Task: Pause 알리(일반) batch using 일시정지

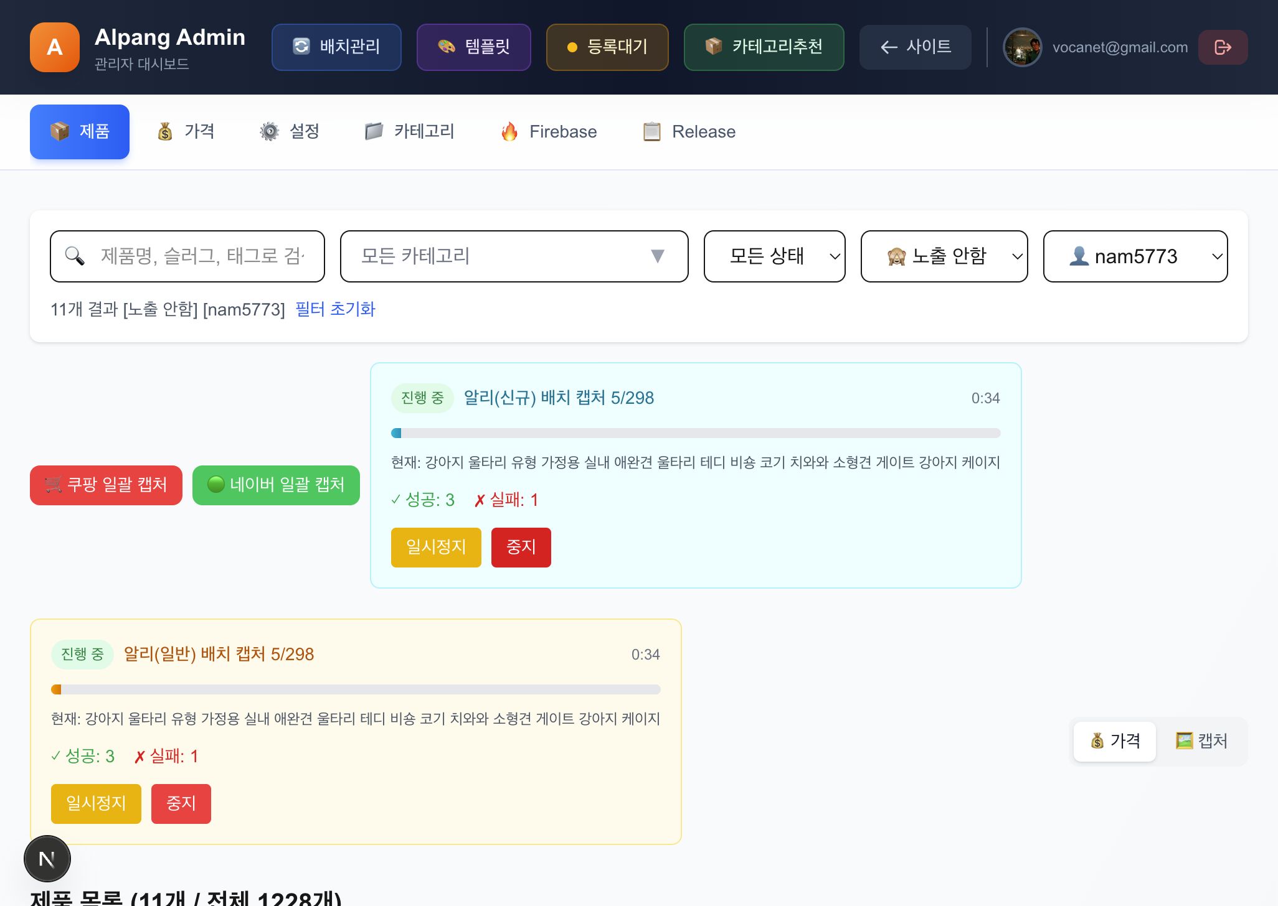Action: click(95, 803)
